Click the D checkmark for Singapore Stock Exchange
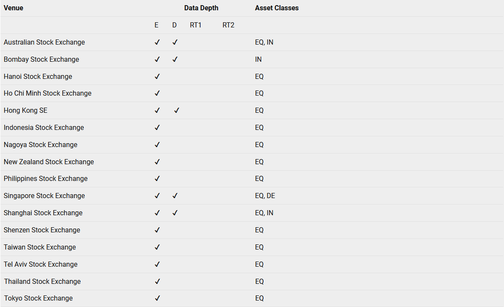Screen dimensions: 504x307 (x=175, y=196)
